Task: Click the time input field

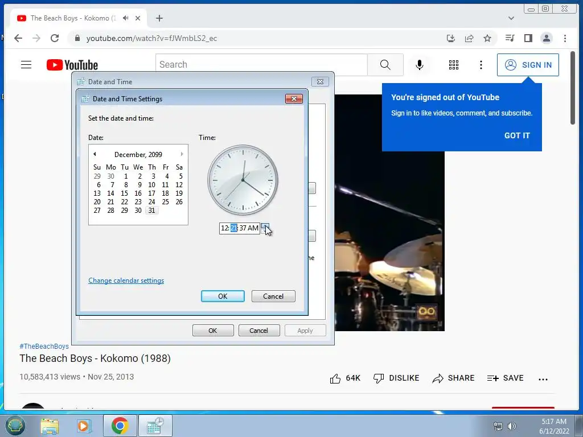Action: point(240,228)
